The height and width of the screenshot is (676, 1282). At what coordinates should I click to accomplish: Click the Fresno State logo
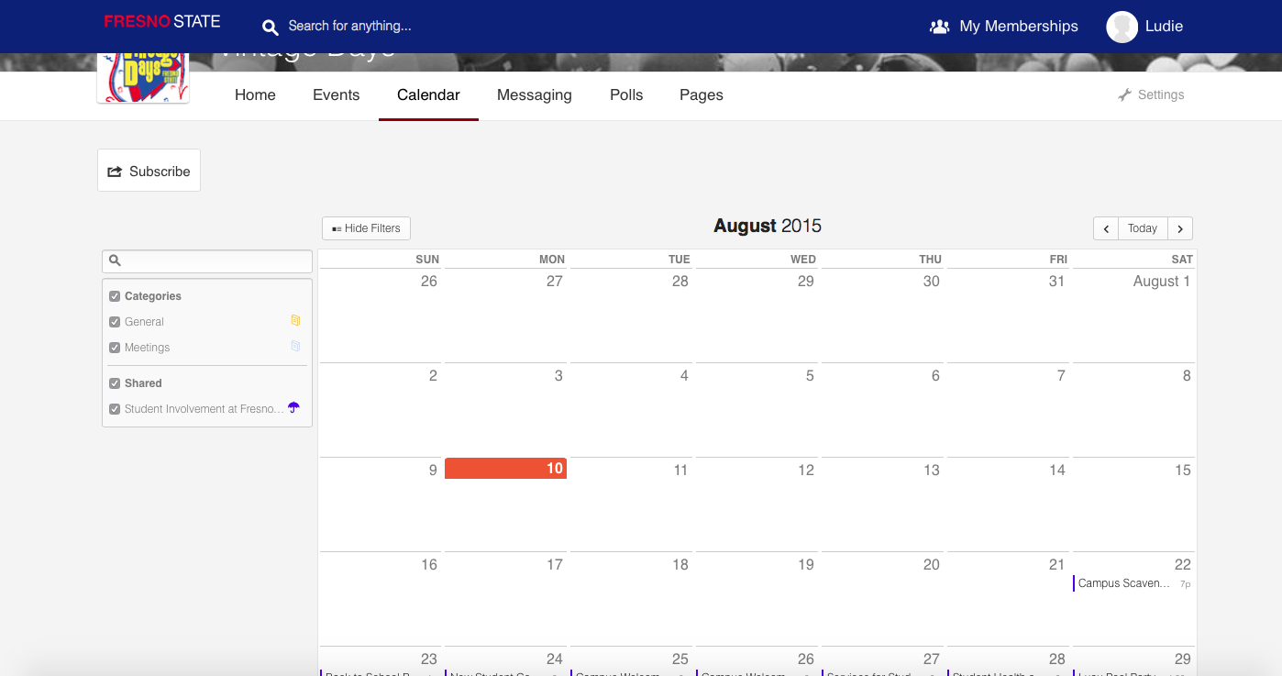(x=161, y=22)
